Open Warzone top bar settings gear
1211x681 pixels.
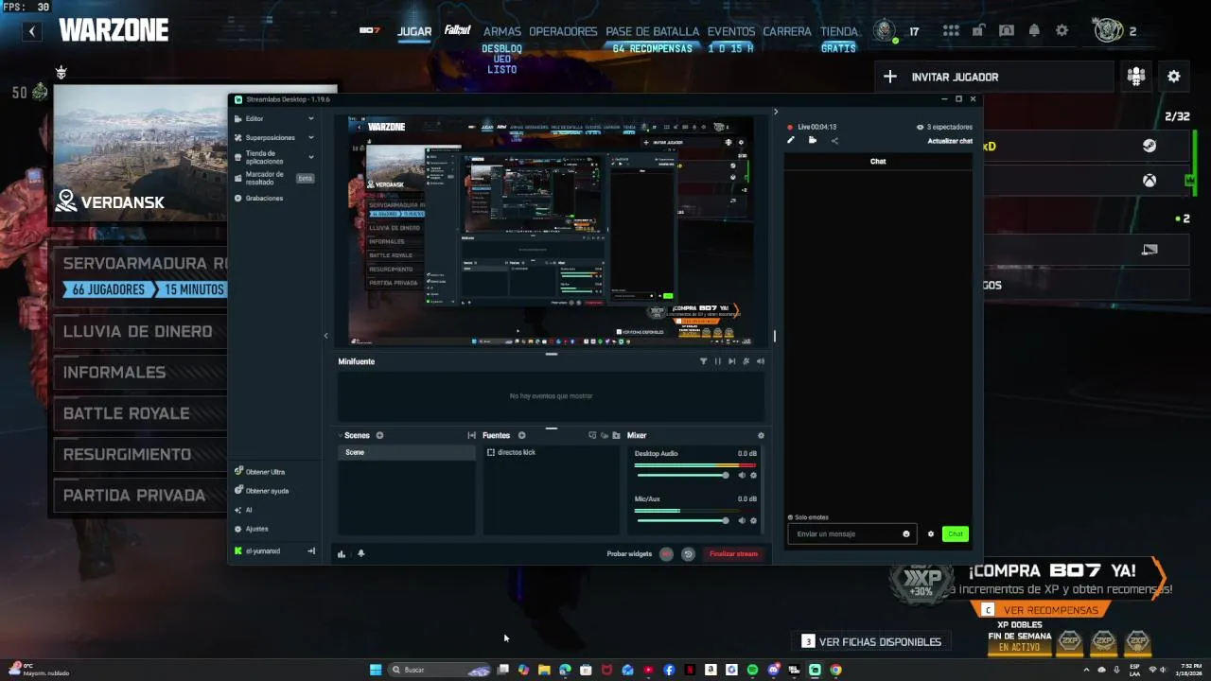pyautogui.click(x=1062, y=30)
